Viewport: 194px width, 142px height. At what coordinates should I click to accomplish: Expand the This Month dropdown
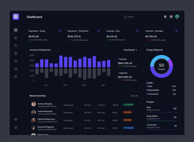pyautogui.click(x=130, y=50)
